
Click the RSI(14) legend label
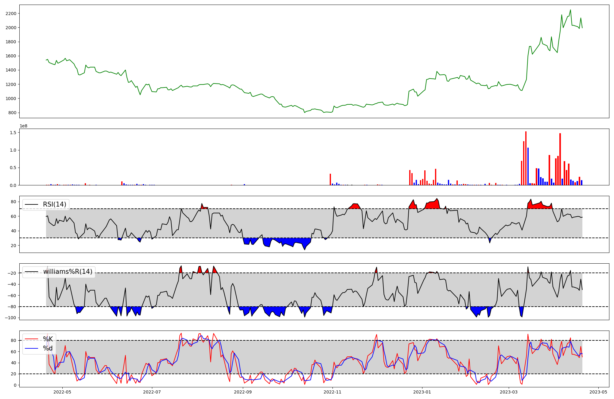[x=54, y=204]
